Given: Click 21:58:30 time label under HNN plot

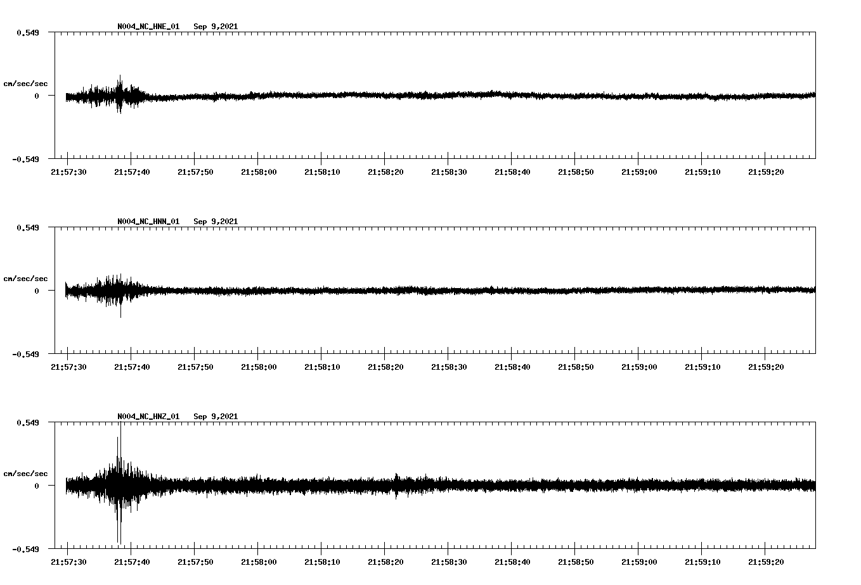Looking at the screenshot, I should [449, 367].
